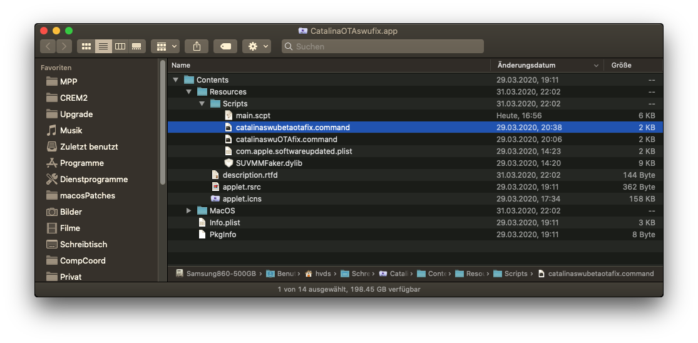Select the catalinaswuOTAfix.command file icon
Viewport: 698px width, 343px height.
(228, 139)
